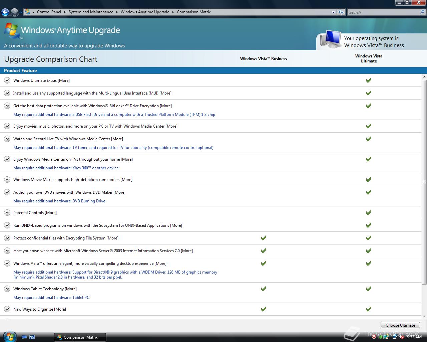Click the network connection tray icon
Viewport: 427px width, 342px height.
[x=395, y=337]
